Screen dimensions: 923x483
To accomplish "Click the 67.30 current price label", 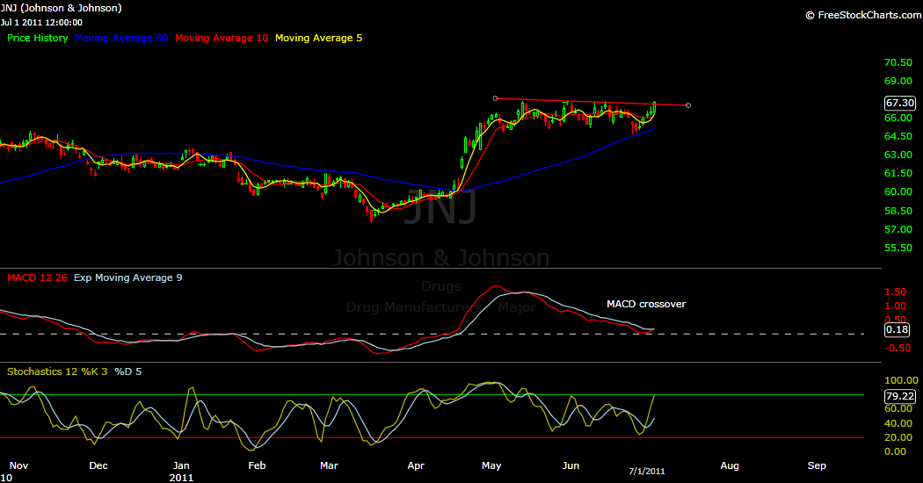I will [x=900, y=103].
